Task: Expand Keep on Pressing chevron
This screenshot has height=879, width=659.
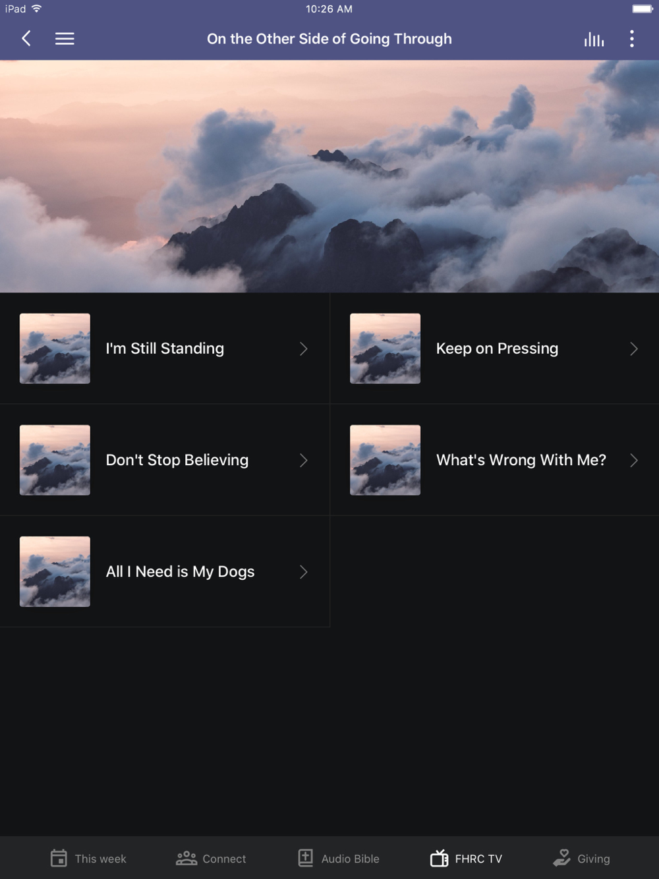Action: [x=634, y=349]
